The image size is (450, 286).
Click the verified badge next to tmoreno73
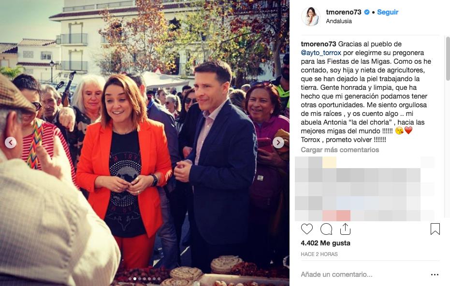pos(366,12)
